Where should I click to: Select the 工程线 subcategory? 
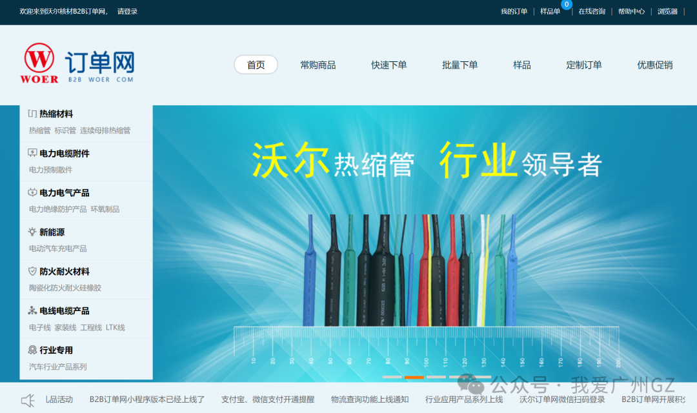click(x=91, y=327)
